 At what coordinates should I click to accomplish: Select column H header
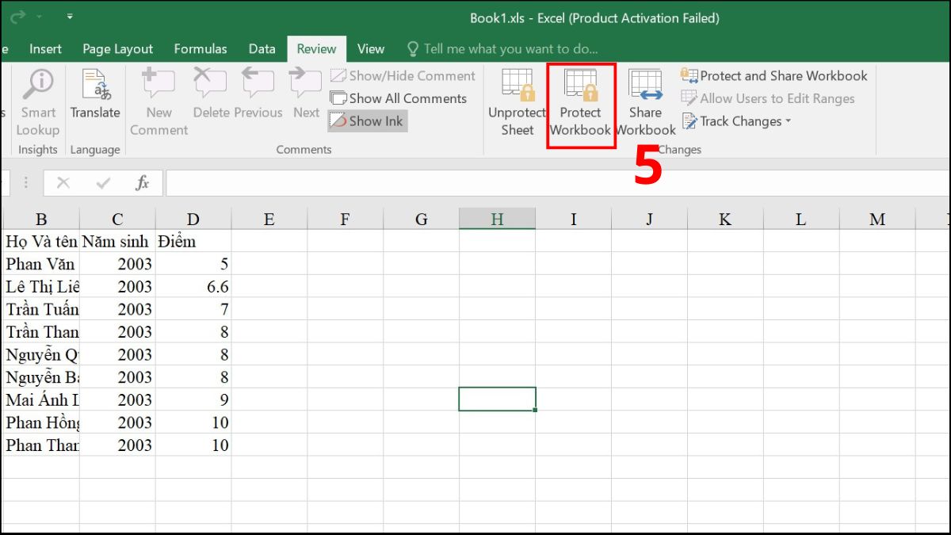click(497, 219)
